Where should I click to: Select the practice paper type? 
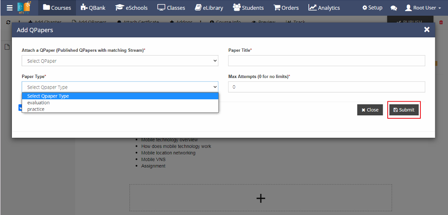pos(120,109)
